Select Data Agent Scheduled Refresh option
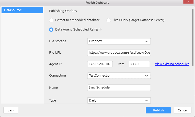The height and width of the screenshot is (117, 195). [51, 30]
